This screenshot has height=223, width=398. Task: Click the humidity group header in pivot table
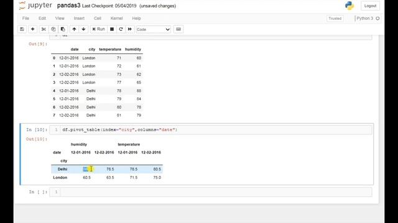coord(79,144)
